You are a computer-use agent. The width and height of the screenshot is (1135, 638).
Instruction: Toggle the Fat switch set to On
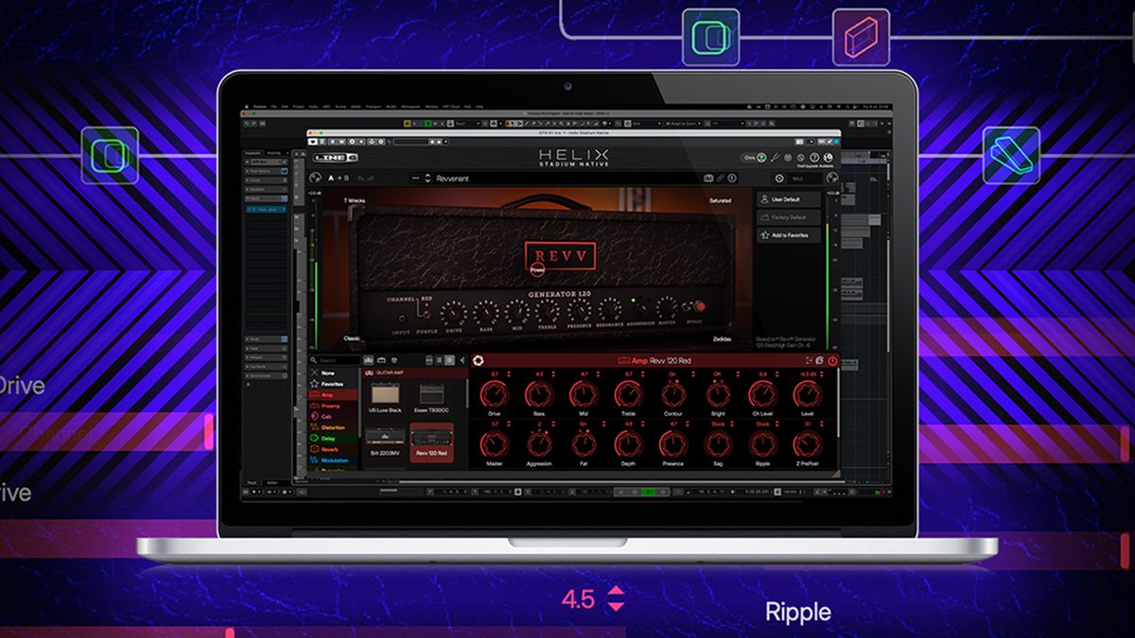pos(584,444)
